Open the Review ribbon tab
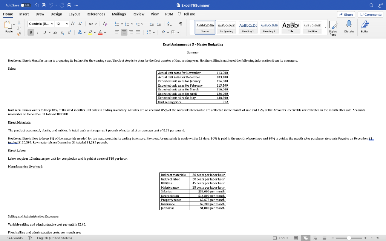The image size is (386, 241). coord(138,14)
